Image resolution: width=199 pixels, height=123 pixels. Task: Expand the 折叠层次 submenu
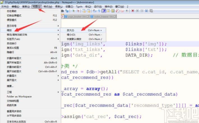pyautogui.click(x=31, y=76)
